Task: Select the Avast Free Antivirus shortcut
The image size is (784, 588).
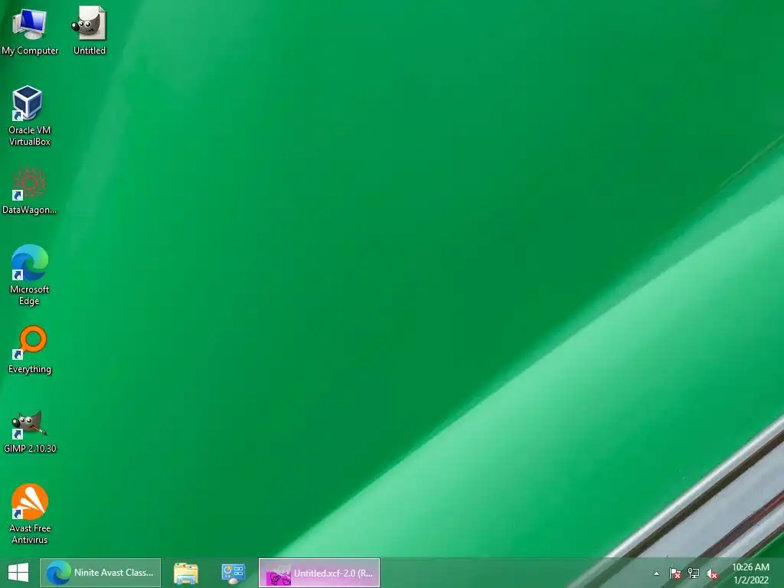Action: coord(30,514)
